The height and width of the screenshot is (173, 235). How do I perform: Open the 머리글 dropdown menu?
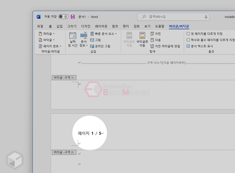pyautogui.click(x=46, y=33)
